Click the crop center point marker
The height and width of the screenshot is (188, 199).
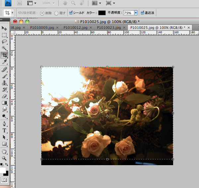click(x=107, y=116)
